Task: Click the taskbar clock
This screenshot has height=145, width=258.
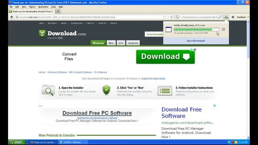Action: pyautogui.click(x=243, y=142)
